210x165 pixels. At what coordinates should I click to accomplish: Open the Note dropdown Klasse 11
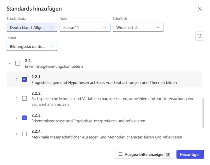85,27
